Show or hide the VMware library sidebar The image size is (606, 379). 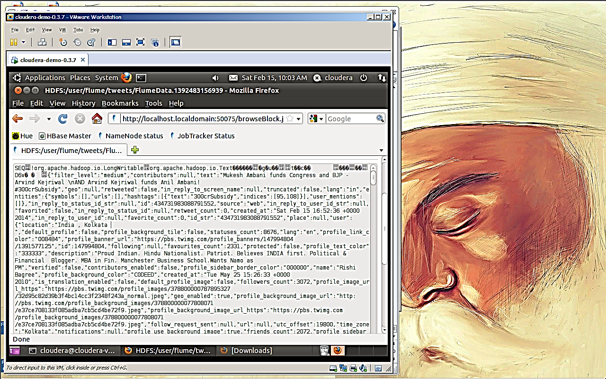112,42
